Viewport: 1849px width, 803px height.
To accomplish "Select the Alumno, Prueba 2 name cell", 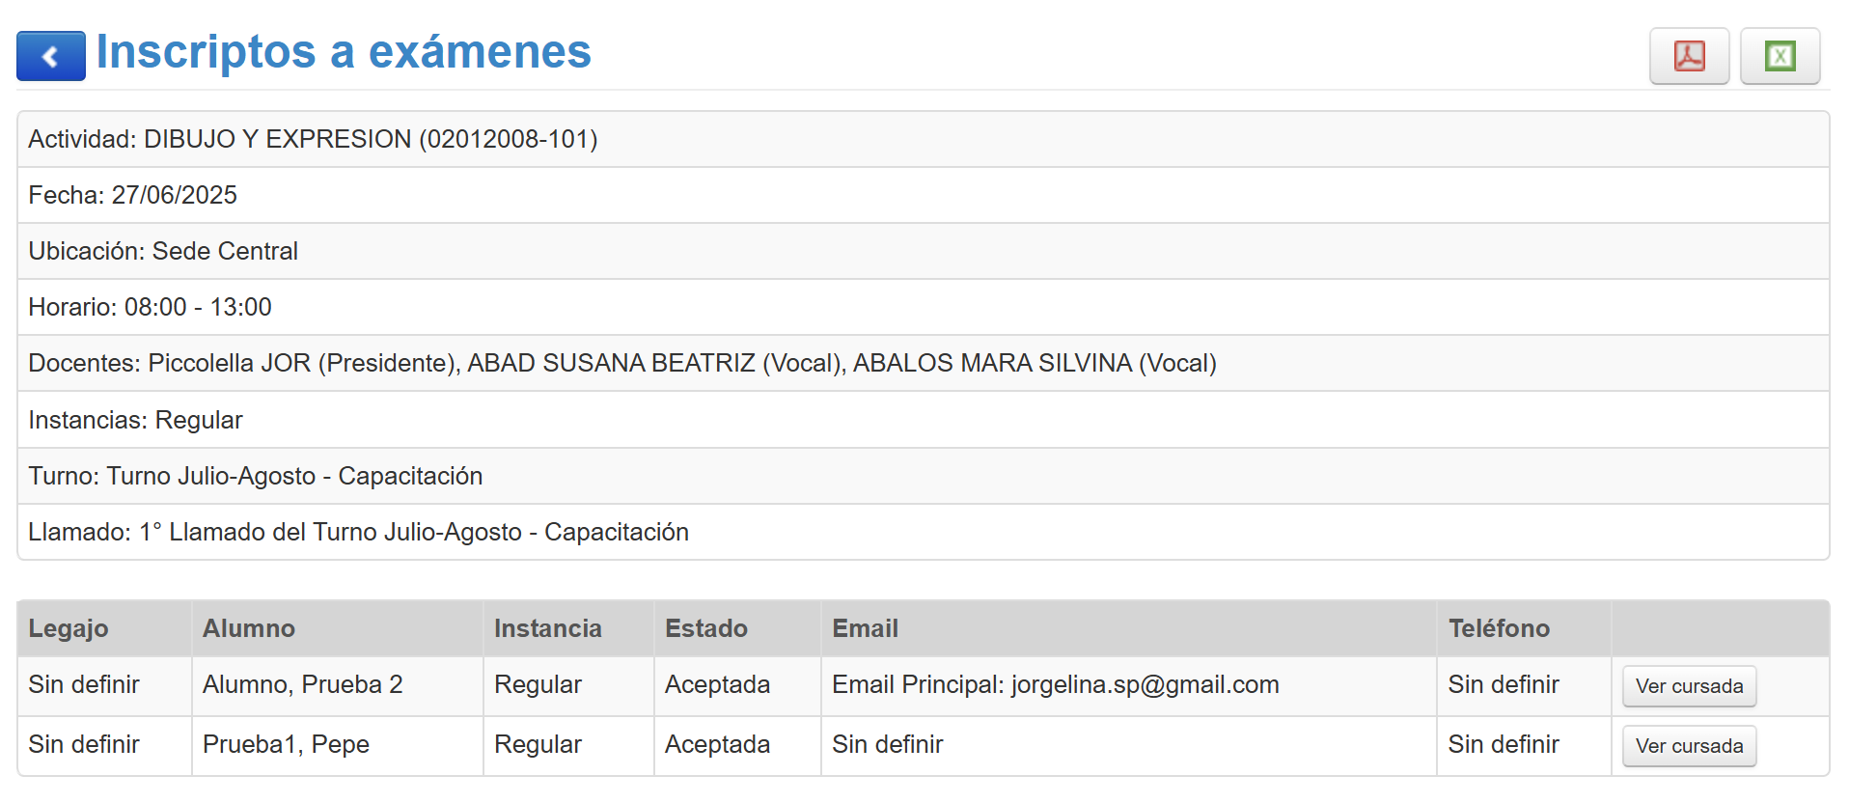I will [x=302, y=685].
